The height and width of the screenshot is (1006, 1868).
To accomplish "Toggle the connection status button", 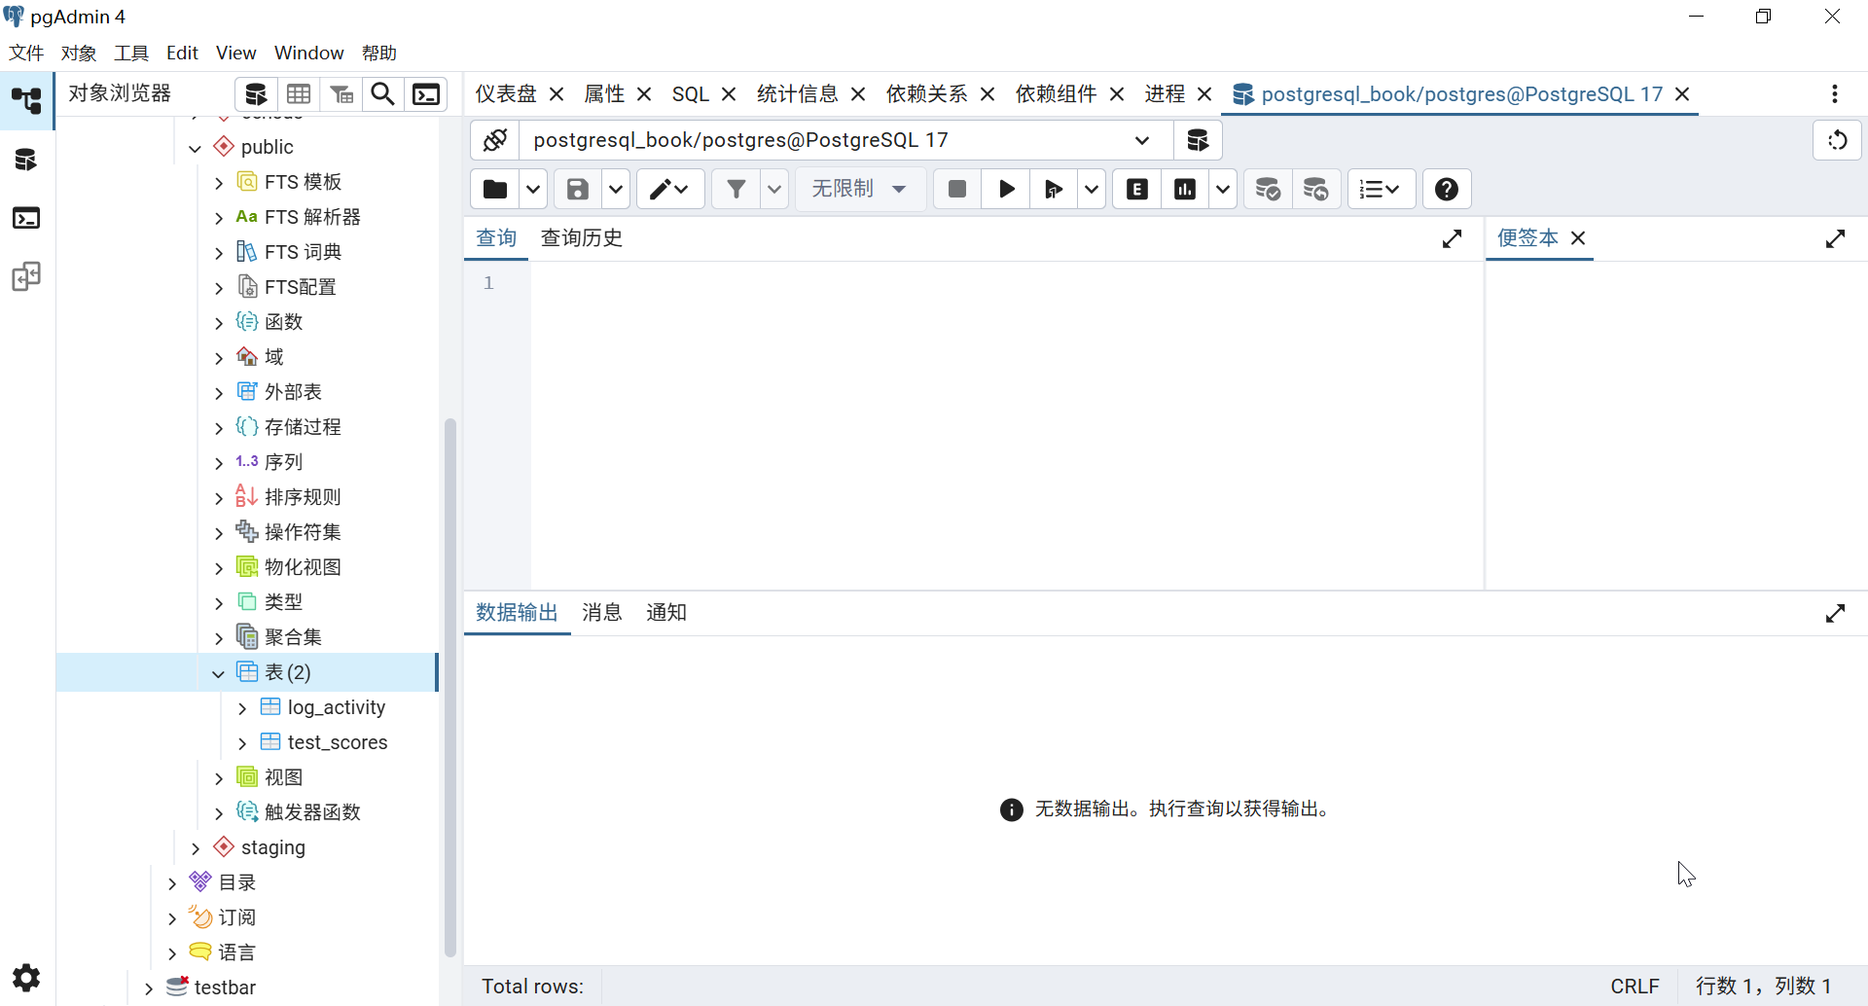I will (495, 140).
